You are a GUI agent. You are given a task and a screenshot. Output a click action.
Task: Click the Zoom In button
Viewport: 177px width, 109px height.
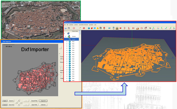pyautogui.click(x=11, y=101)
